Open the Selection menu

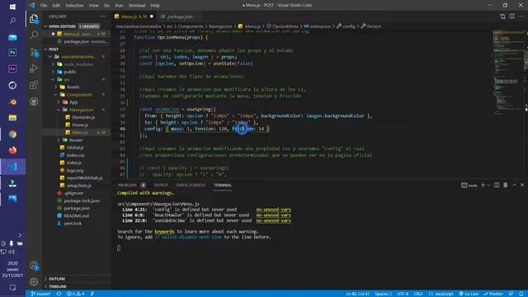point(74,6)
